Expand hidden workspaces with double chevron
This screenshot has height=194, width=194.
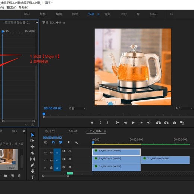[x=172, y=14]
